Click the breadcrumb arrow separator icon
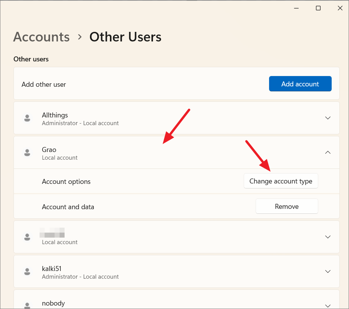The height and width of the screenshot is (309, 349). click(80, 37)
